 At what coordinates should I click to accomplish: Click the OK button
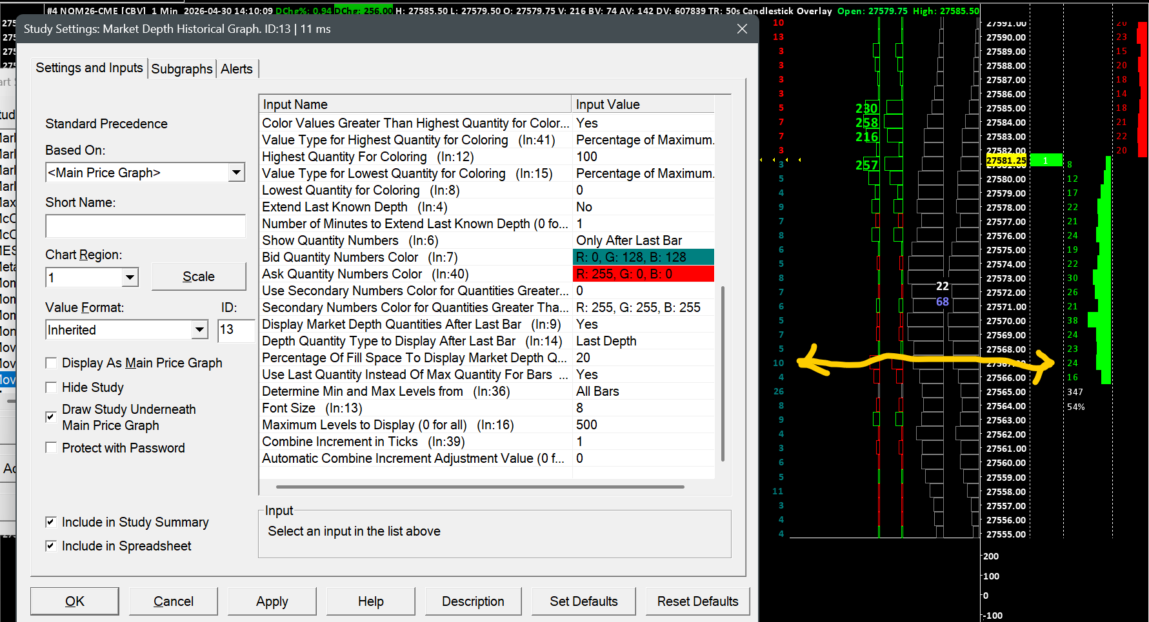coord(75,601)
